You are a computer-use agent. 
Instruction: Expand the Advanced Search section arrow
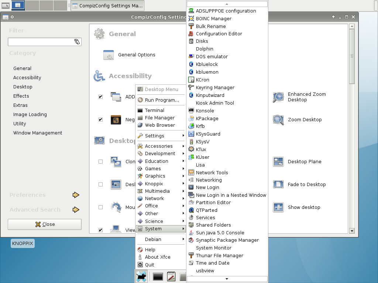(76, 210)
